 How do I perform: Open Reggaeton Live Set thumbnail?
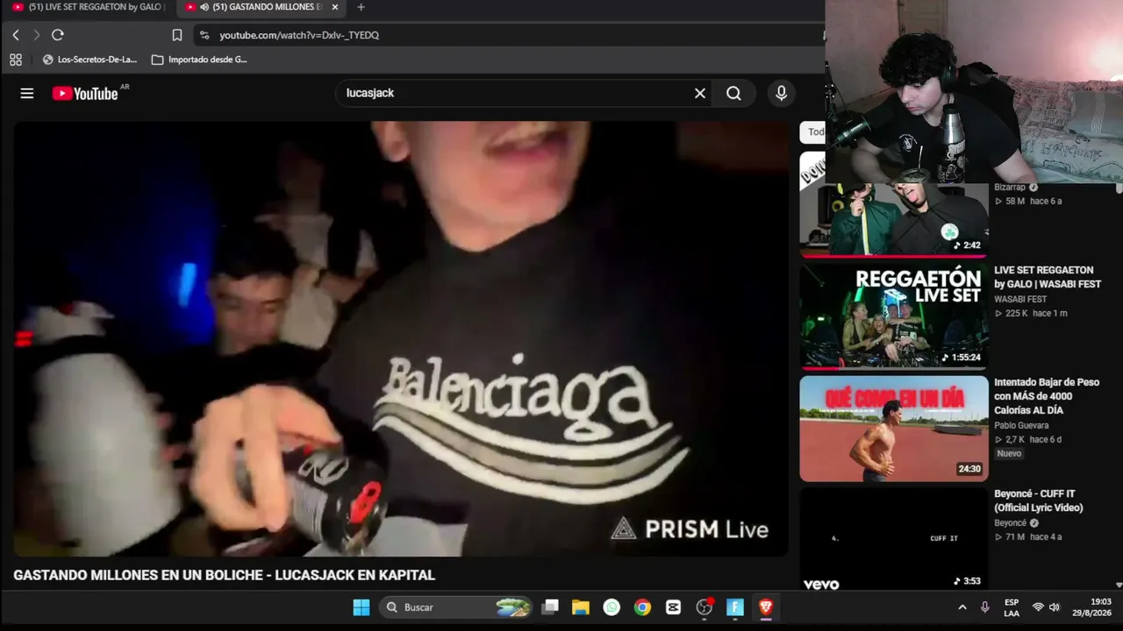[x=893, y=316]
